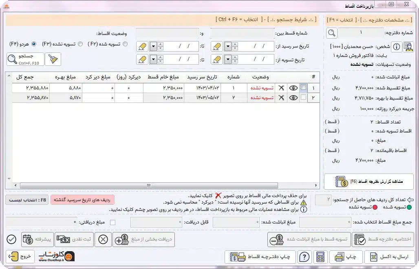The width and height of the screenshot is (419, 269).
Task: Click the مبلغ بهره column header
Action: click(65, 77)
